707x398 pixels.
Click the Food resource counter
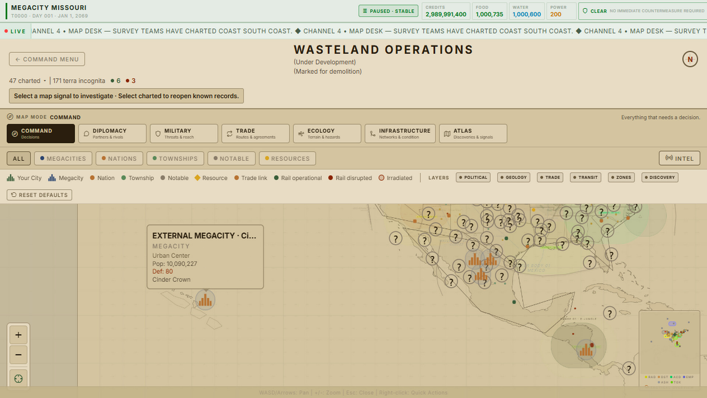point(489,11)
